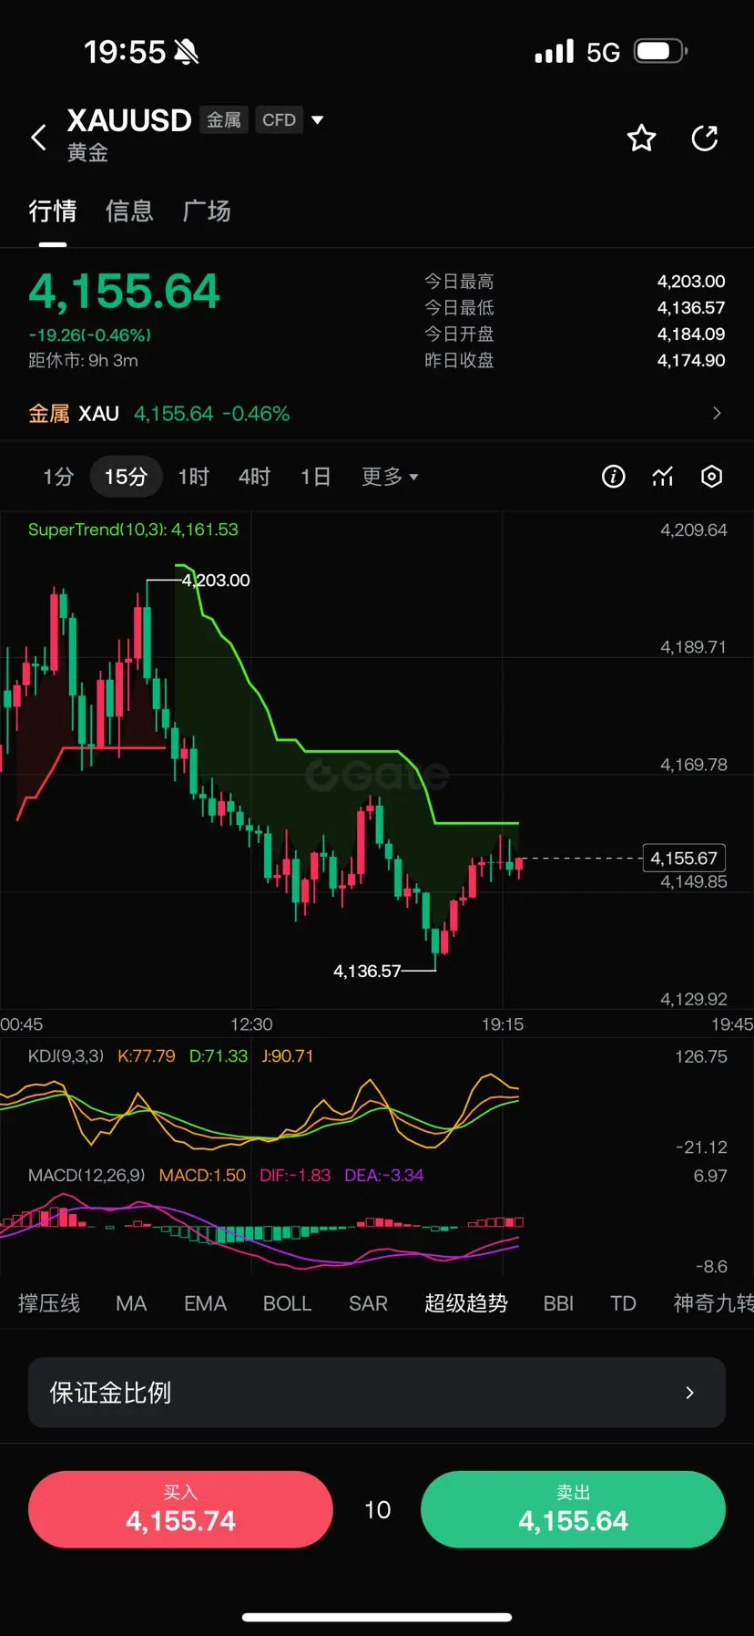
Task: Select the 1时 timeframe
Action: 194,477
